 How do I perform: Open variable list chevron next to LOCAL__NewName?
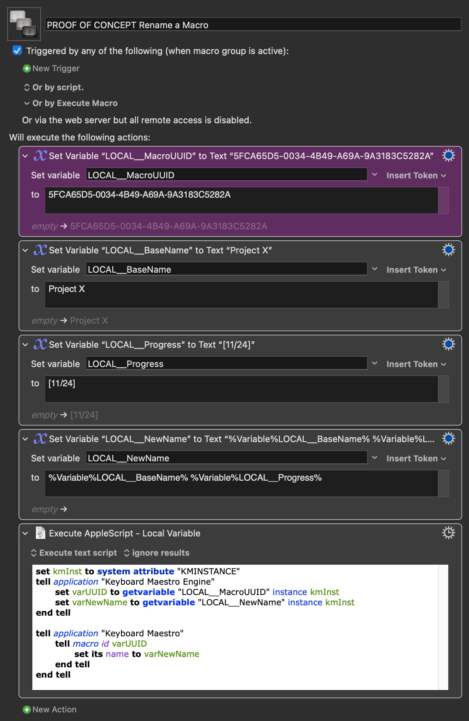375,458
